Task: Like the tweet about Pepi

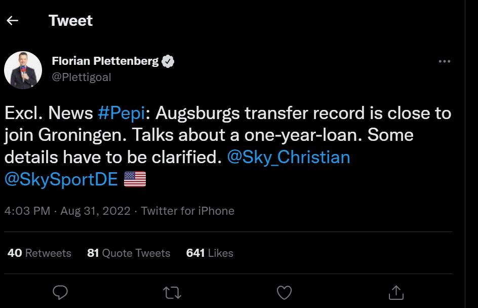Action: [x=284, y=293]
